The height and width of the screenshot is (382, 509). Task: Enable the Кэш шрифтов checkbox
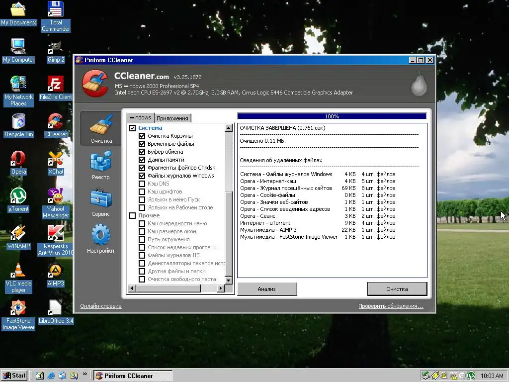click(142, 191)
